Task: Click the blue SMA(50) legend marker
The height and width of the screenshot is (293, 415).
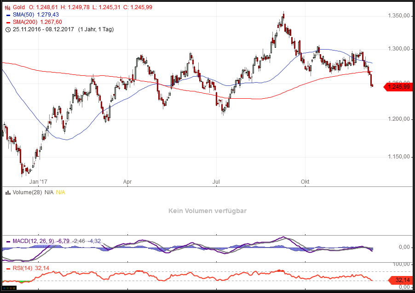Action: pyautogui.click(x=8, y=15)
